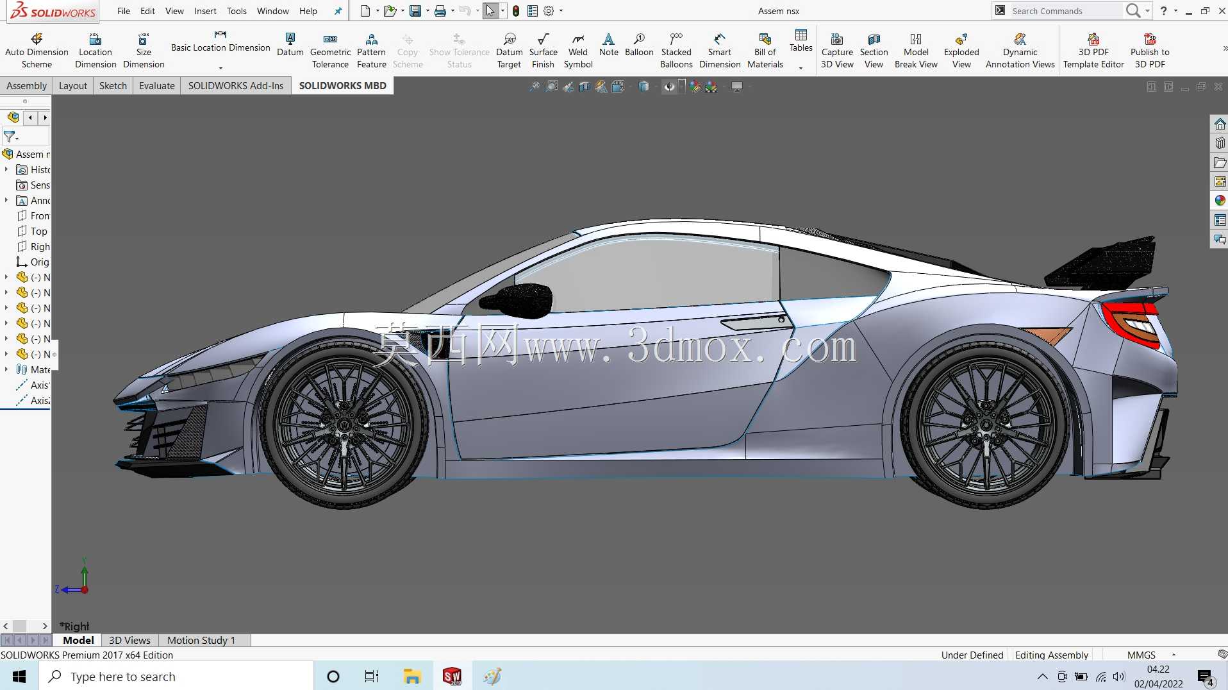Open the Select tool dropdown arrow
The image size is (1228, 690).
(x=502, y=11)
